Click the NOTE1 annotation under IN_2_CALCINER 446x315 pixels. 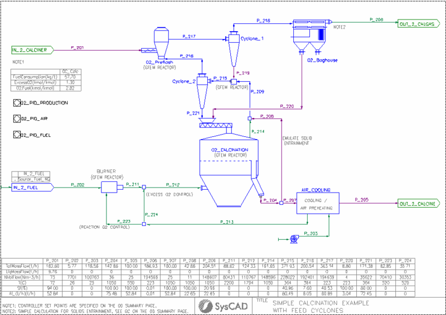click(x=18, y=62)
